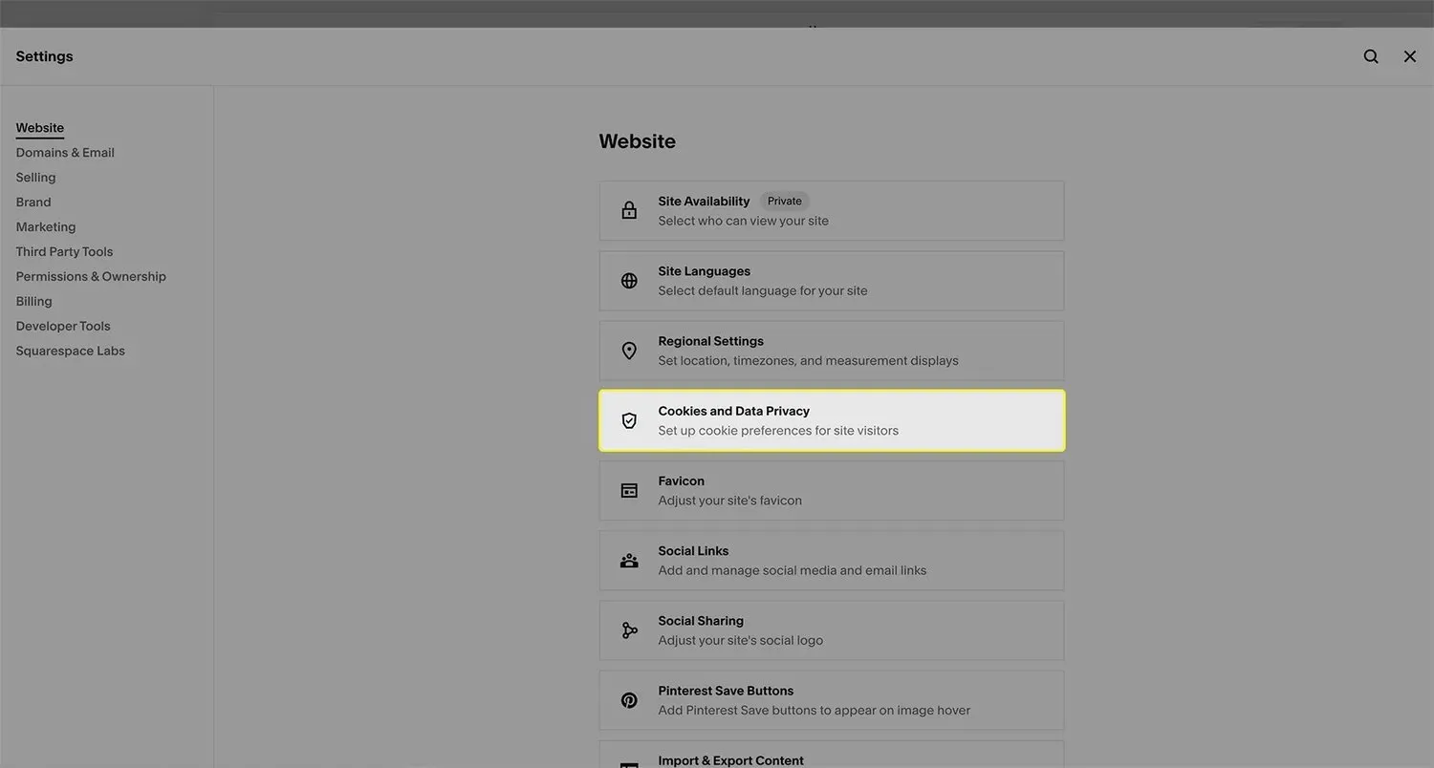Open the settings search icon
The width and height of the screenshot is (1434, 768).
click(x=1371, y=56)
